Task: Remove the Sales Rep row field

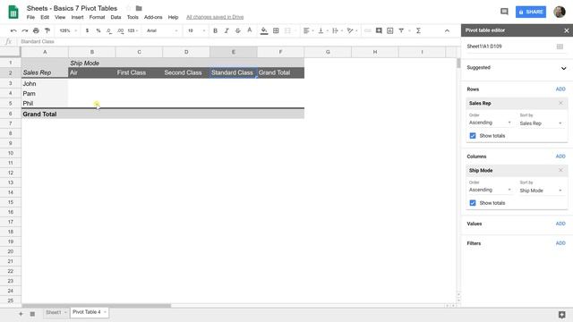Action: tap(560, 104)
